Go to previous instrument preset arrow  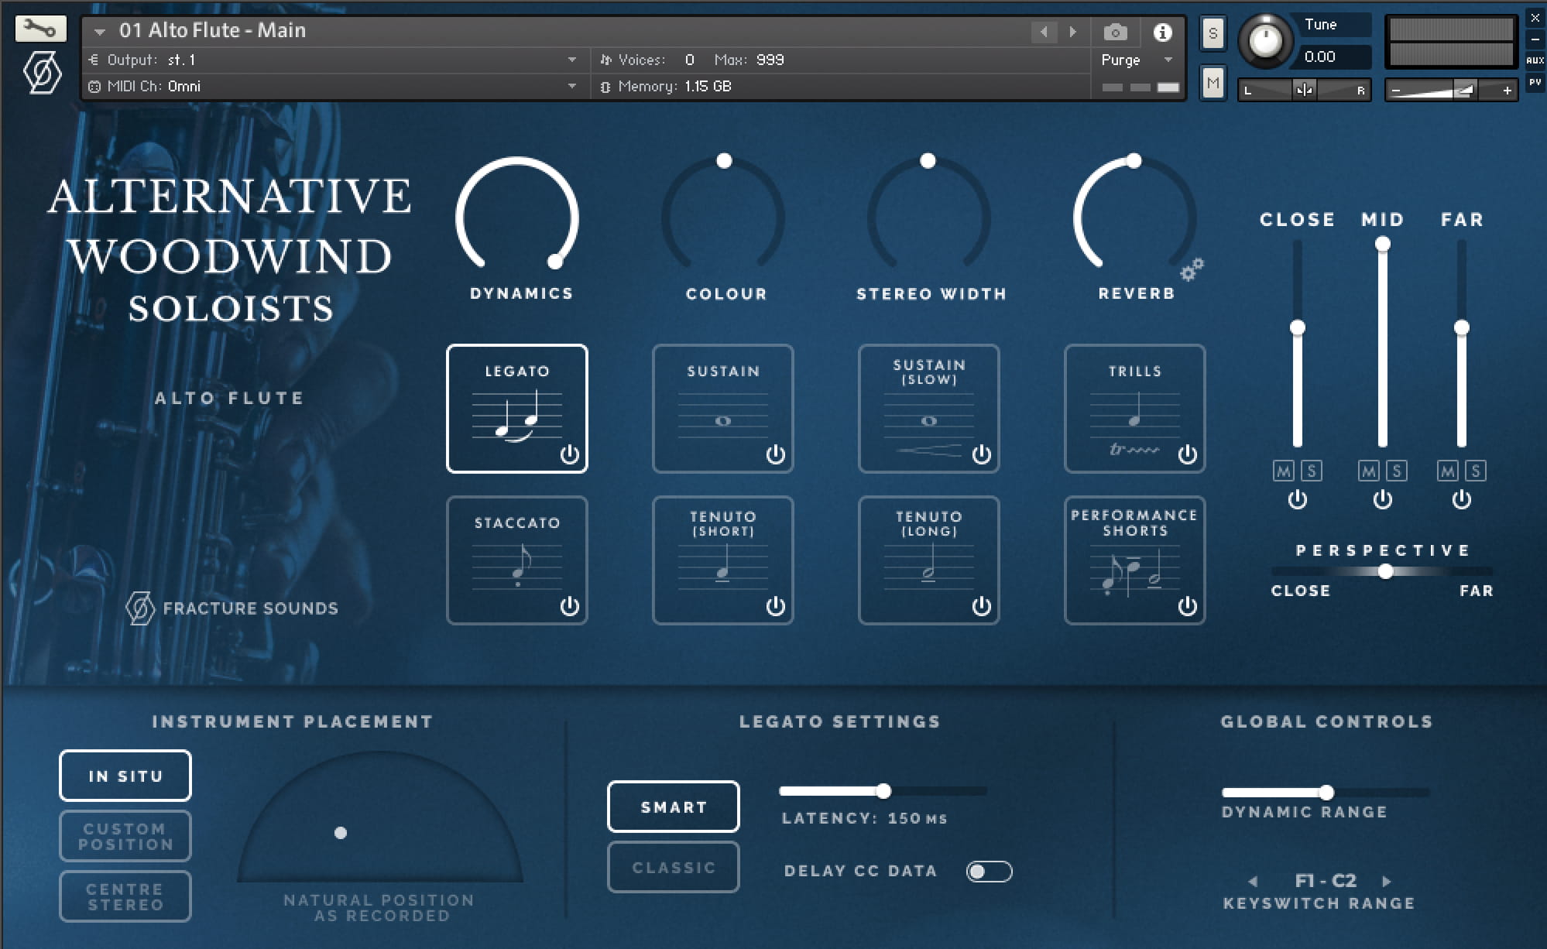pos(1044,32)
